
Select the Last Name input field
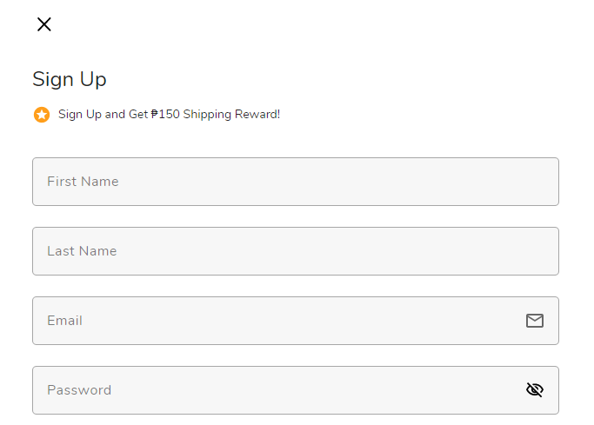tap(296, 251)
